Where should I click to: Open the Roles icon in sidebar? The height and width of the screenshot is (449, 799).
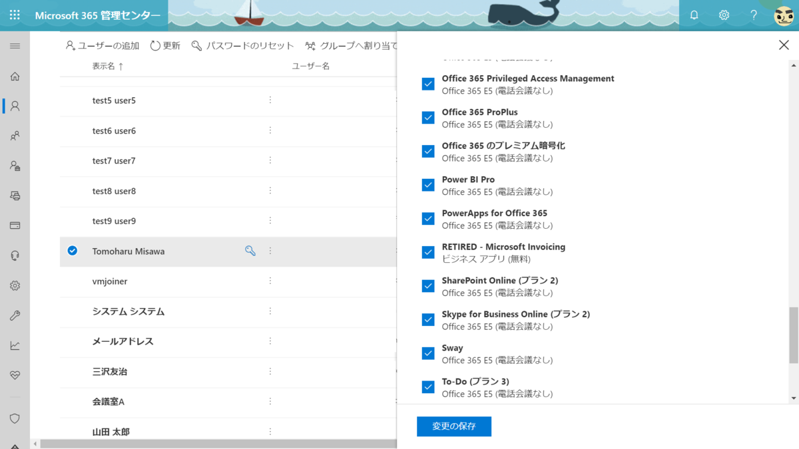(15, 166)
